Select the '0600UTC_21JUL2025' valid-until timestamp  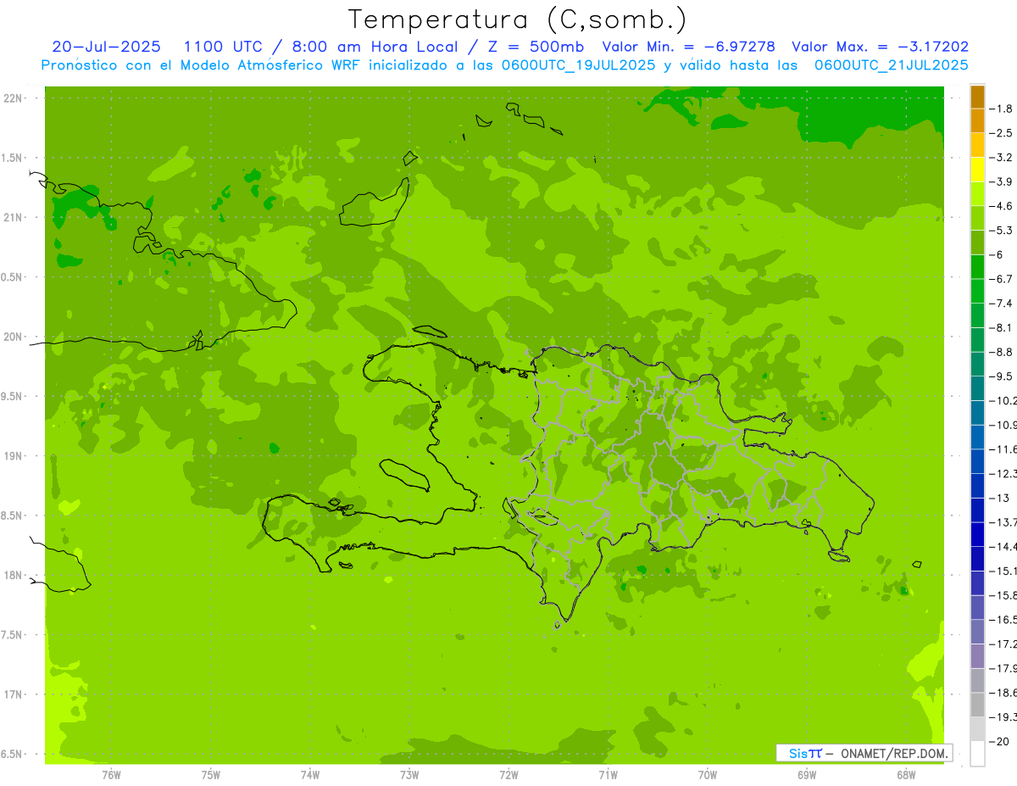coord(892,65)
